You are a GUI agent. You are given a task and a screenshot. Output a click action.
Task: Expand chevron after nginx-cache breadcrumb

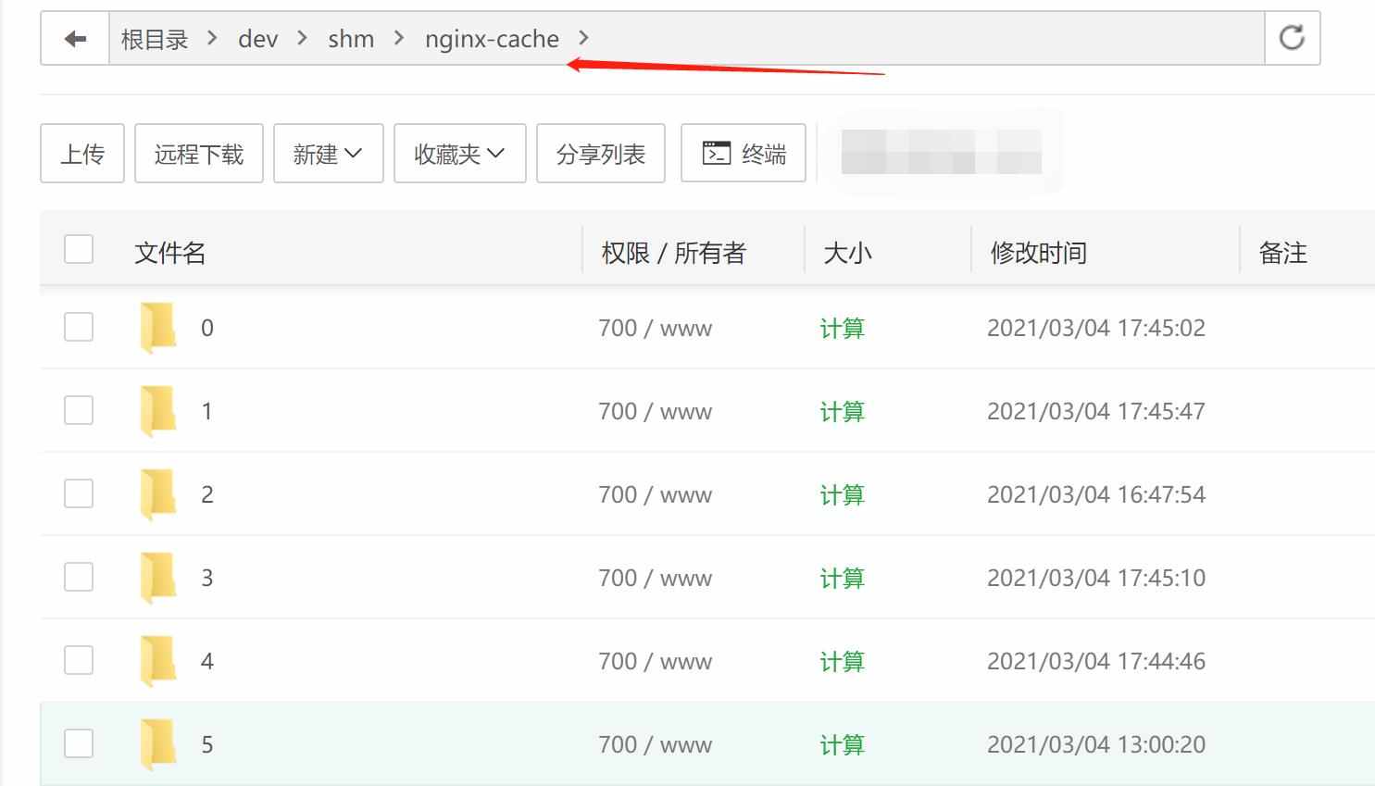coord(583,38)
